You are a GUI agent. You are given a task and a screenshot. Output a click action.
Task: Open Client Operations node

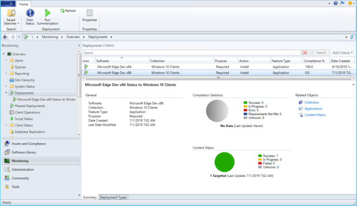point(28,113)
